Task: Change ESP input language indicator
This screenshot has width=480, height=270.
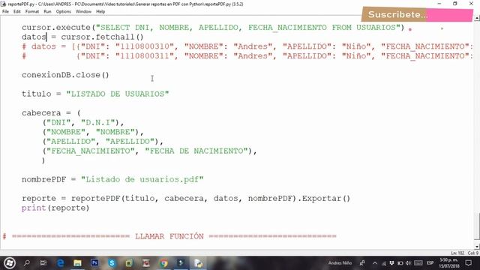Action: coord(430,263)
